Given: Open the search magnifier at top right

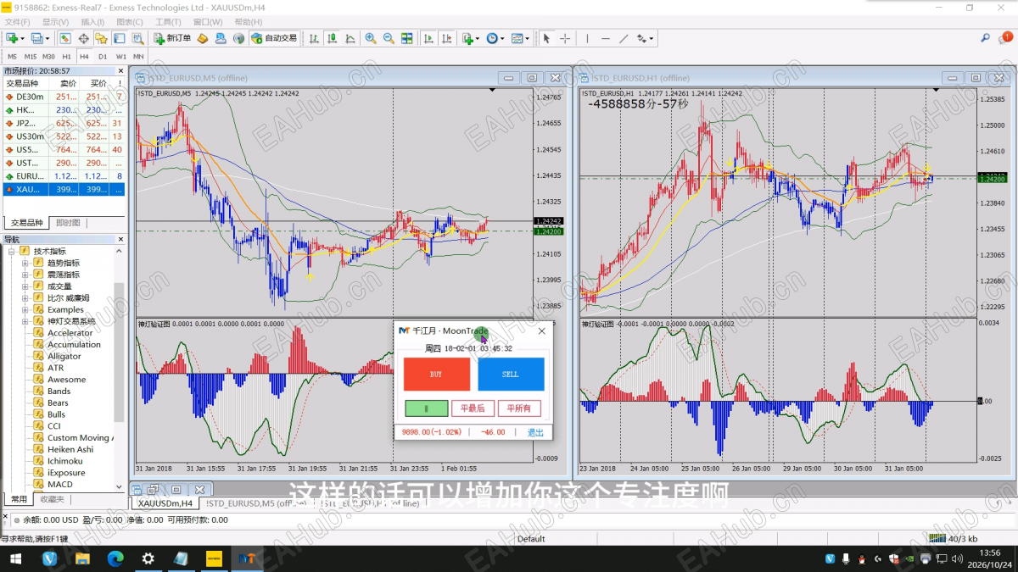Looking at the screenshot, I should click(985, 38).
